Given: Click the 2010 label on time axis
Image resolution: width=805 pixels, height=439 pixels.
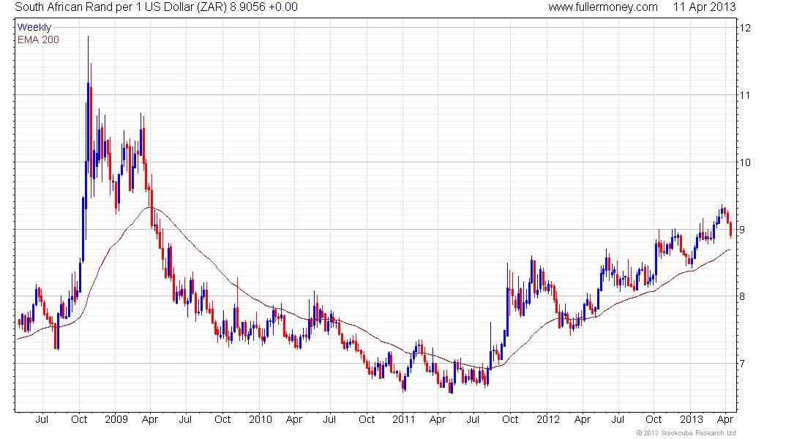Looking at the screenshot, I should pyautogui.click(x=260, y=419).
